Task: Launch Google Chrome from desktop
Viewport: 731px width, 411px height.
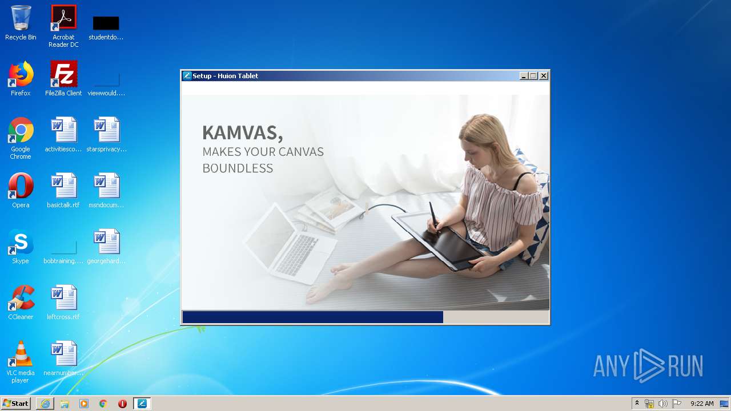Action: (x=21, y=138)
